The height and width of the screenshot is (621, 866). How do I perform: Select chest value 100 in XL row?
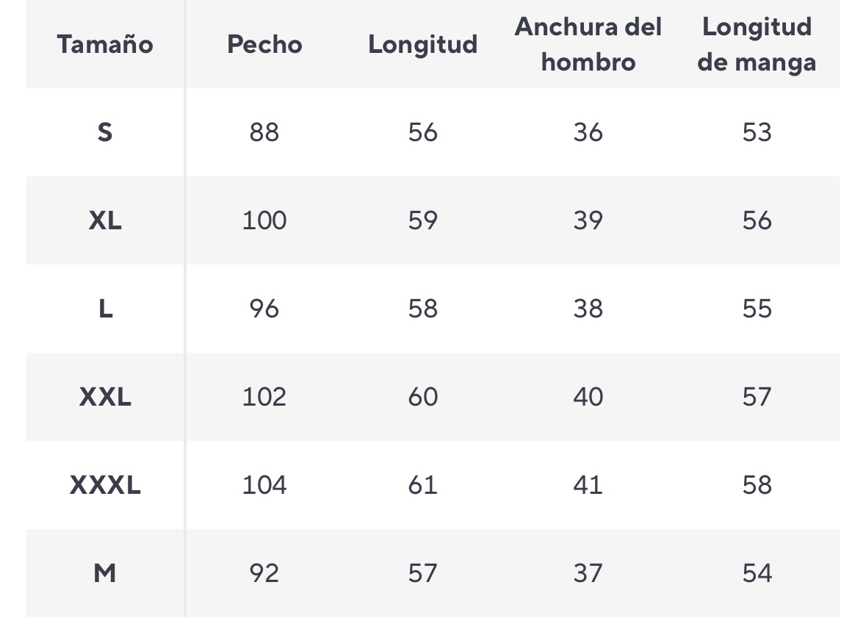[x=264, y=220]
